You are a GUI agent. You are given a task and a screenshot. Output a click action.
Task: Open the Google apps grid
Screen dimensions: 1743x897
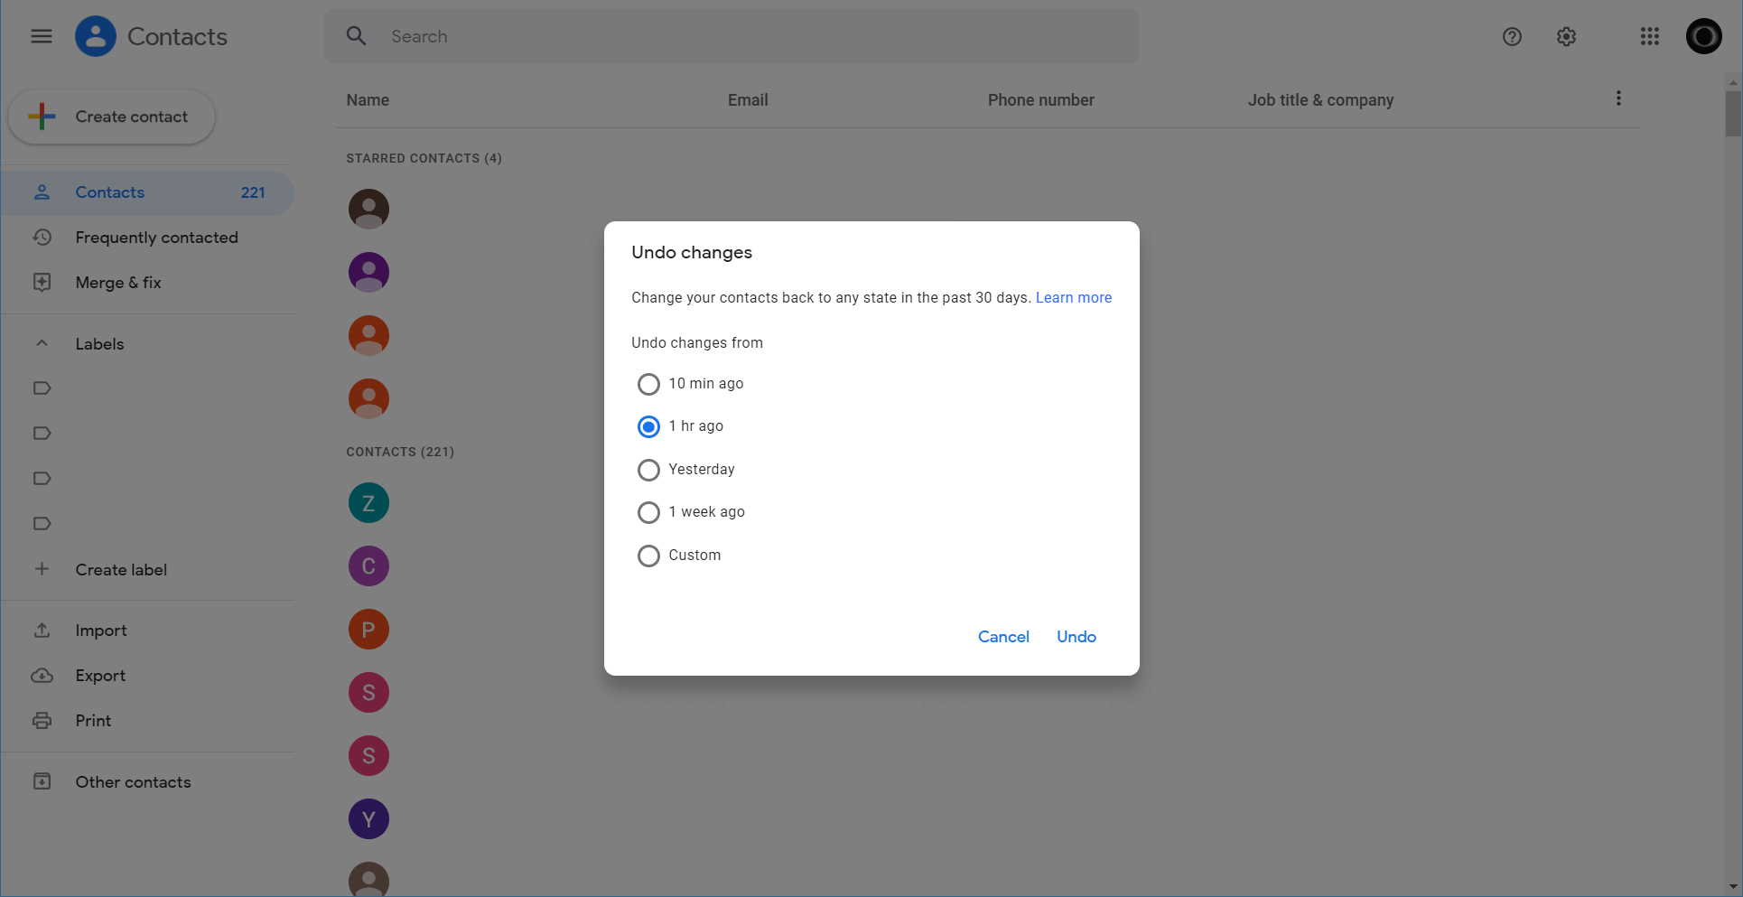(x=1649, y=36)
